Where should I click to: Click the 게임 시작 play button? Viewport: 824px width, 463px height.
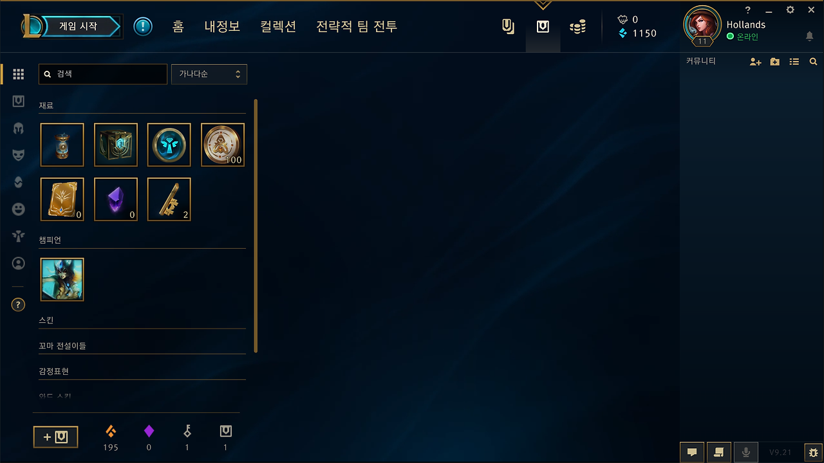pos(79,26)
